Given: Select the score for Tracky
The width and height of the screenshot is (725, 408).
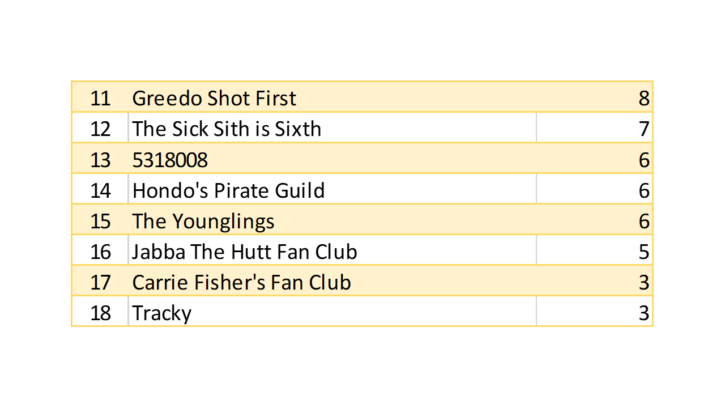Looking at the screenshot, I should pos(643,313).
